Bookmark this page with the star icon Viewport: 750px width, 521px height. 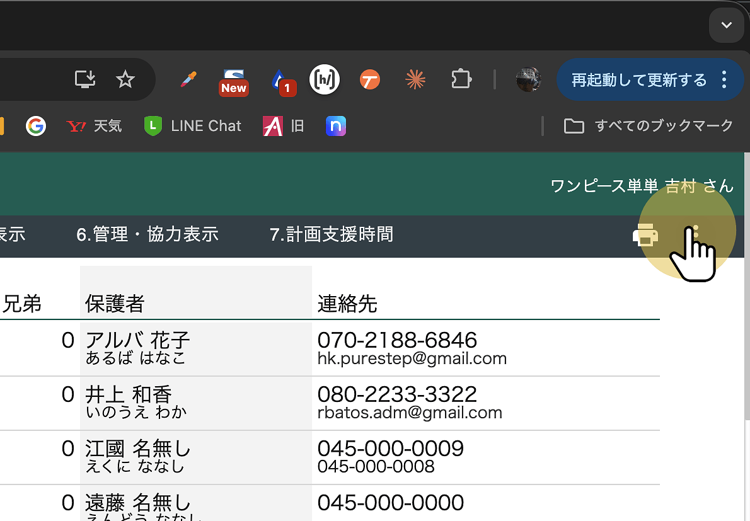click(125, 79)
